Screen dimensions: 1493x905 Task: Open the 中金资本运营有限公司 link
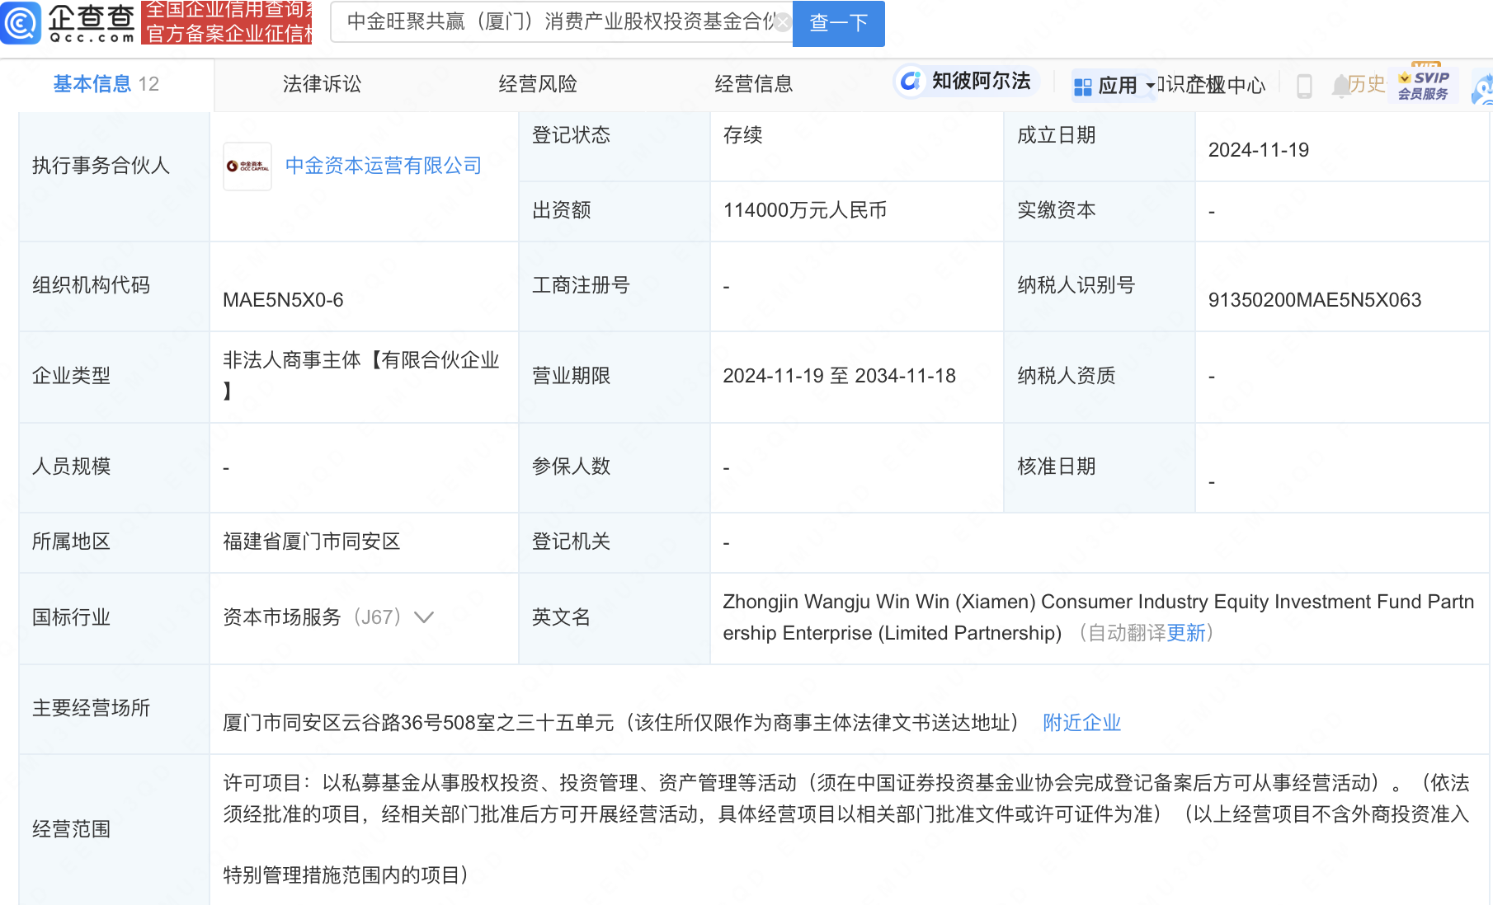(383, 166)
